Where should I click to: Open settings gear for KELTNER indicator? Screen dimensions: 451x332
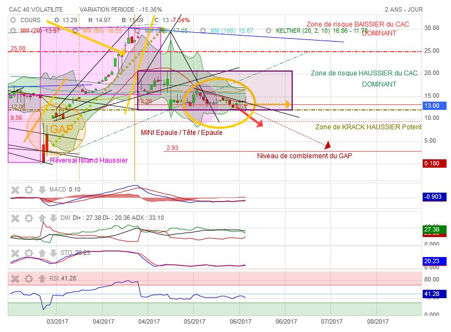click(268, 31)
